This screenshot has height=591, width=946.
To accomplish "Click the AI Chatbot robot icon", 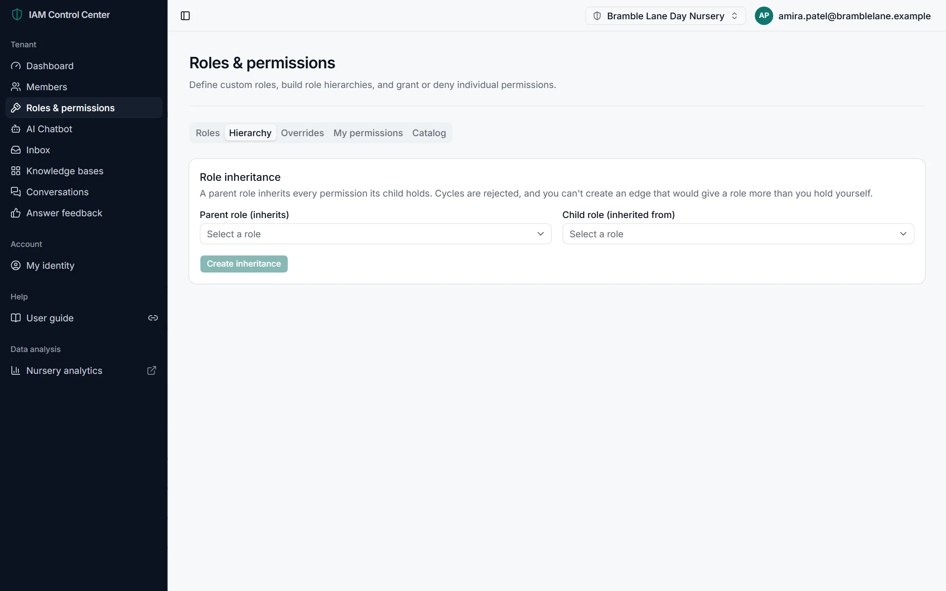I will click(x=16, y=129).
